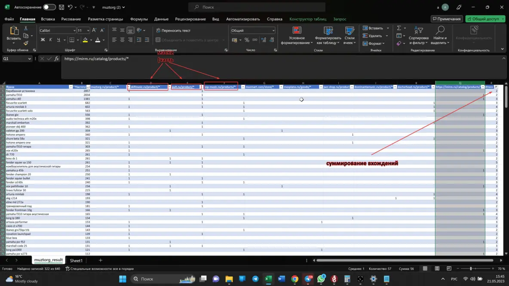Toggle Wrap Text (Переносить текст)

click(173, 30)
